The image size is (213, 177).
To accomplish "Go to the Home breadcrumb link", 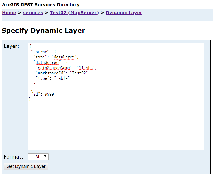I will tap(9, 13).
